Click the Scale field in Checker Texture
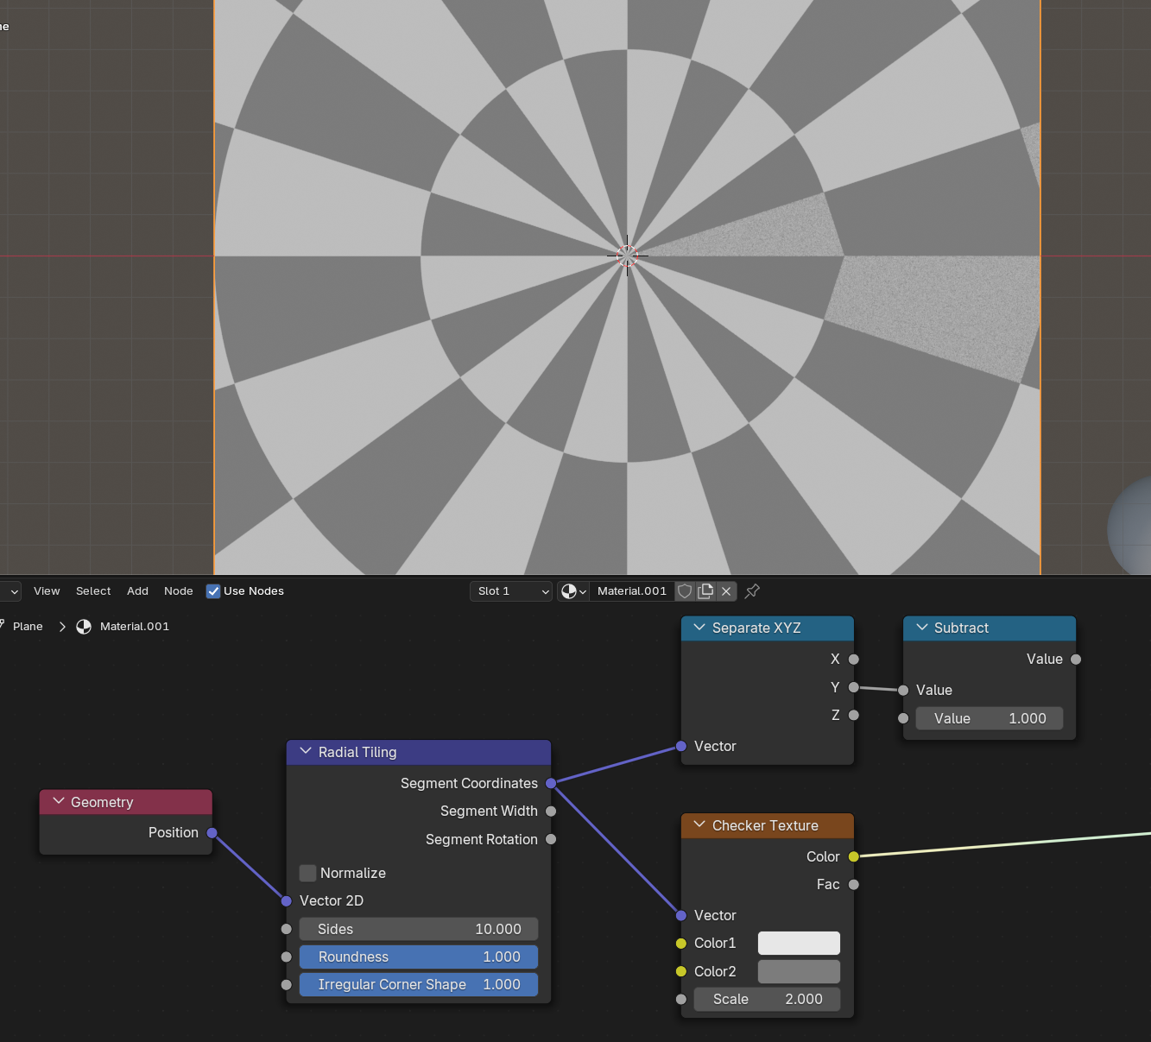The width and height of the screenshot is (1151, 1042). tap(767, 999)
